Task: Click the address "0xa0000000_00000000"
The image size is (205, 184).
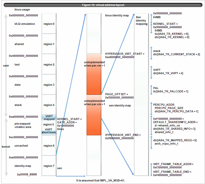Action: (x=23, y=117)
